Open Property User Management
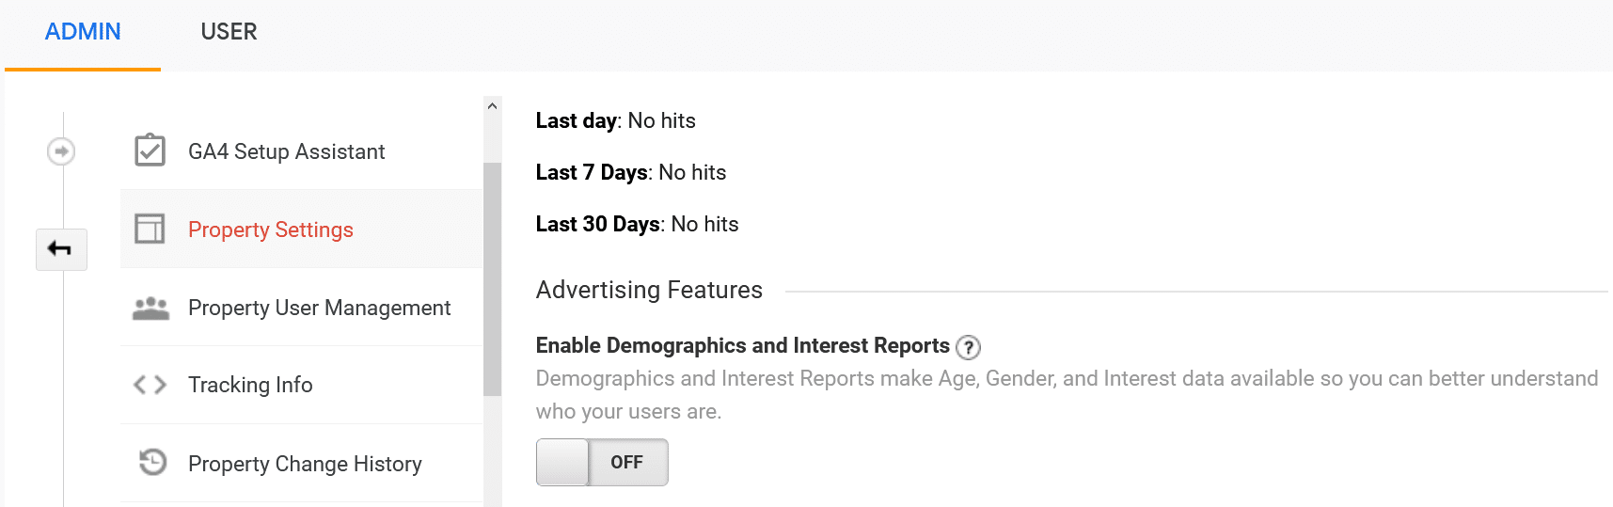Viewport: 1613px width, 507px height. [x=301, y=308]
